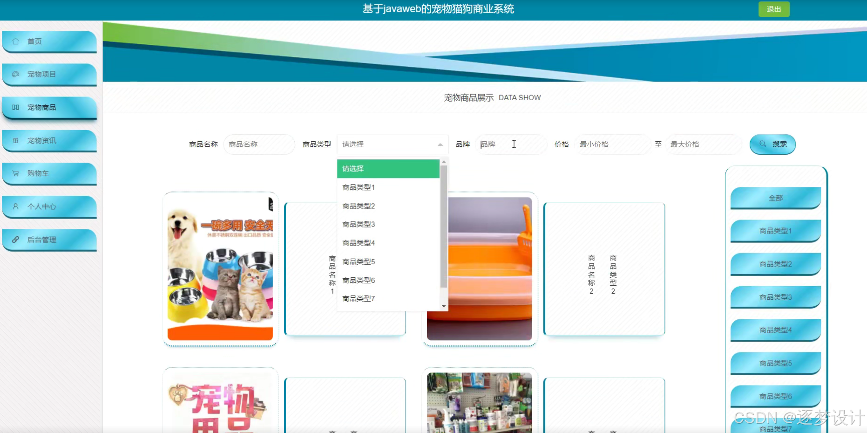
Task: Open the 后台管理 menu item
Action: click(x=49, y=240)
